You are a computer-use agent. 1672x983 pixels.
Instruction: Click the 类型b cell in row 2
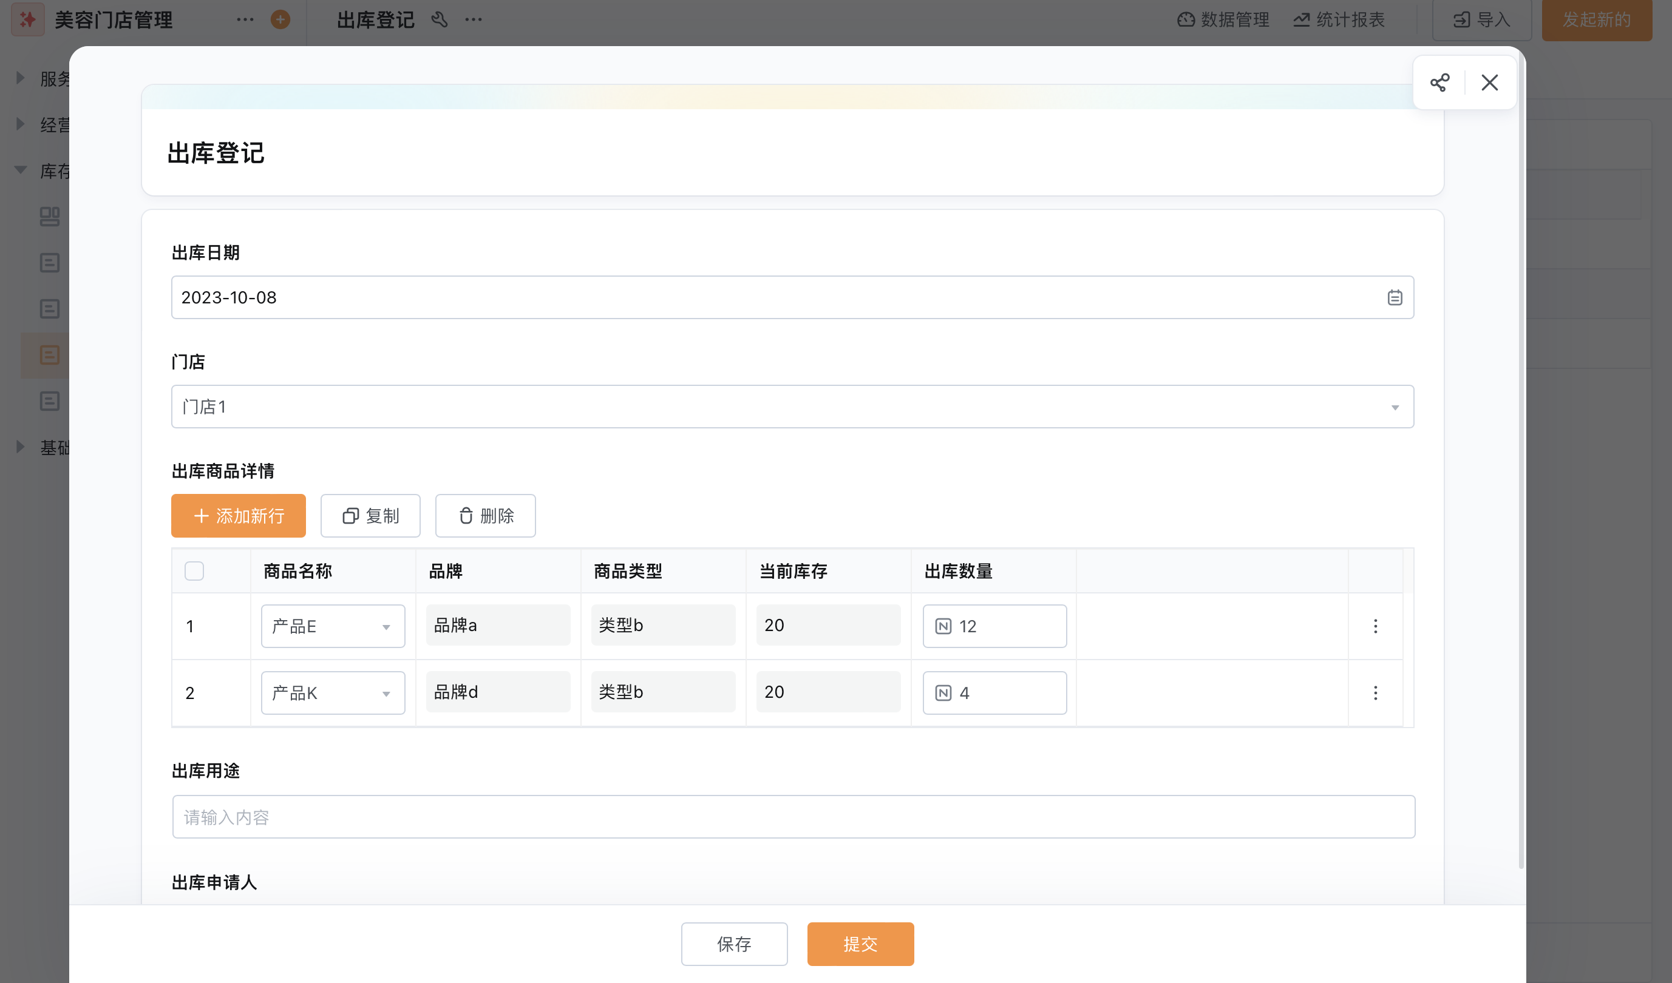(663, 692)
